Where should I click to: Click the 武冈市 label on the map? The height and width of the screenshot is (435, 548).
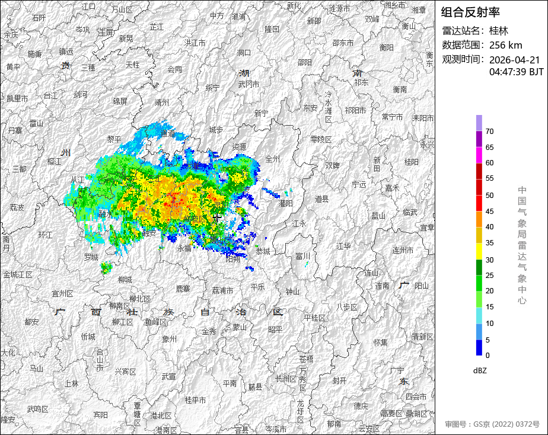[249, 84]
